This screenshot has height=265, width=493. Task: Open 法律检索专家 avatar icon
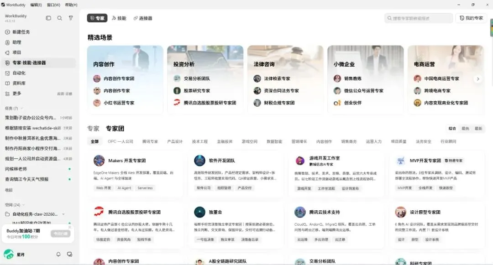coord(257,78)
